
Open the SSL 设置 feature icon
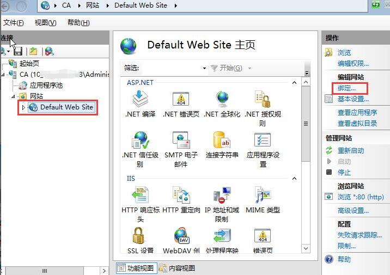(x=138, y=235)
